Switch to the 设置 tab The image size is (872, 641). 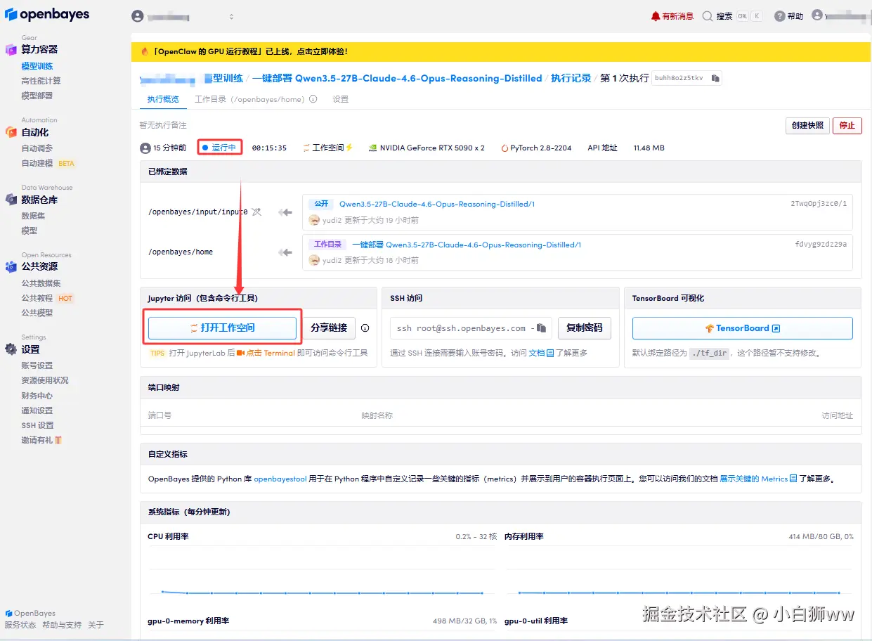[x=341, y=99]
